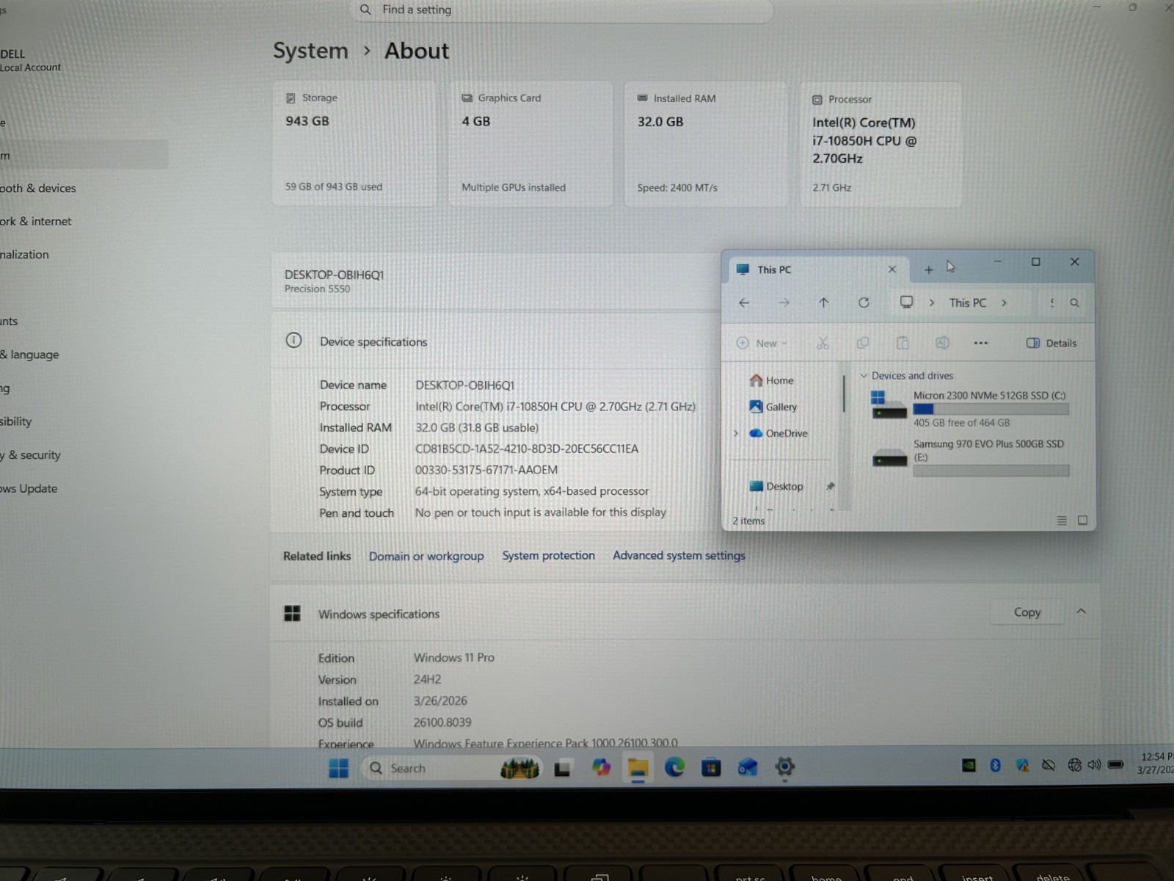This screenshot has height=881, width=1174.
Task: Open Privacy & security settings page
Action: point(31,454)
